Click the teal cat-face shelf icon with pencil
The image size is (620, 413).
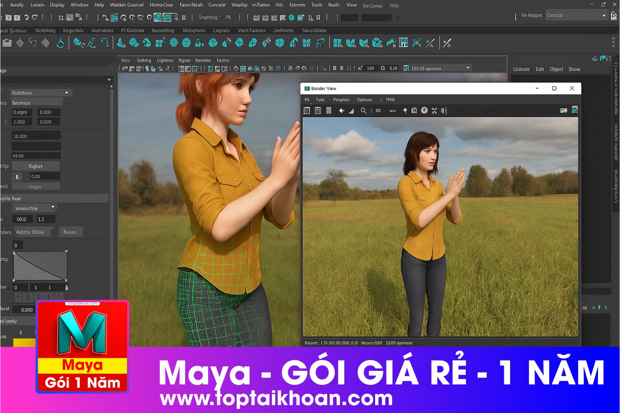click(x=364, y=43)
